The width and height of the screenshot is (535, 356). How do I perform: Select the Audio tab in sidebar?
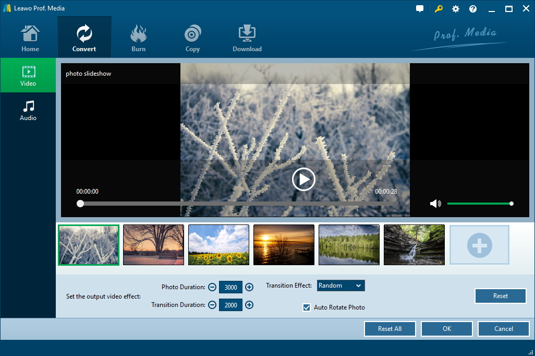click(x=28, y=110)
